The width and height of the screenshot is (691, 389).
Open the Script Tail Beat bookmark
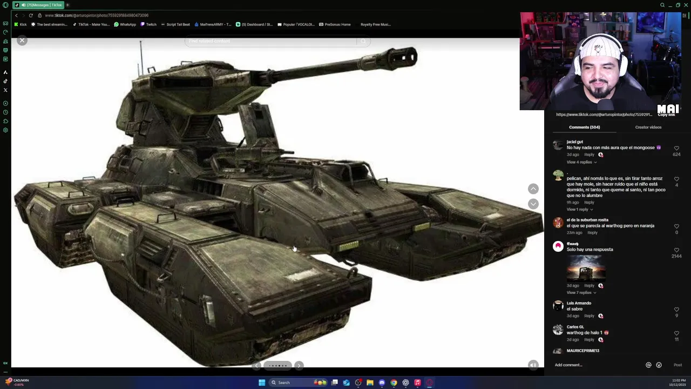click(x=175, y=24)
